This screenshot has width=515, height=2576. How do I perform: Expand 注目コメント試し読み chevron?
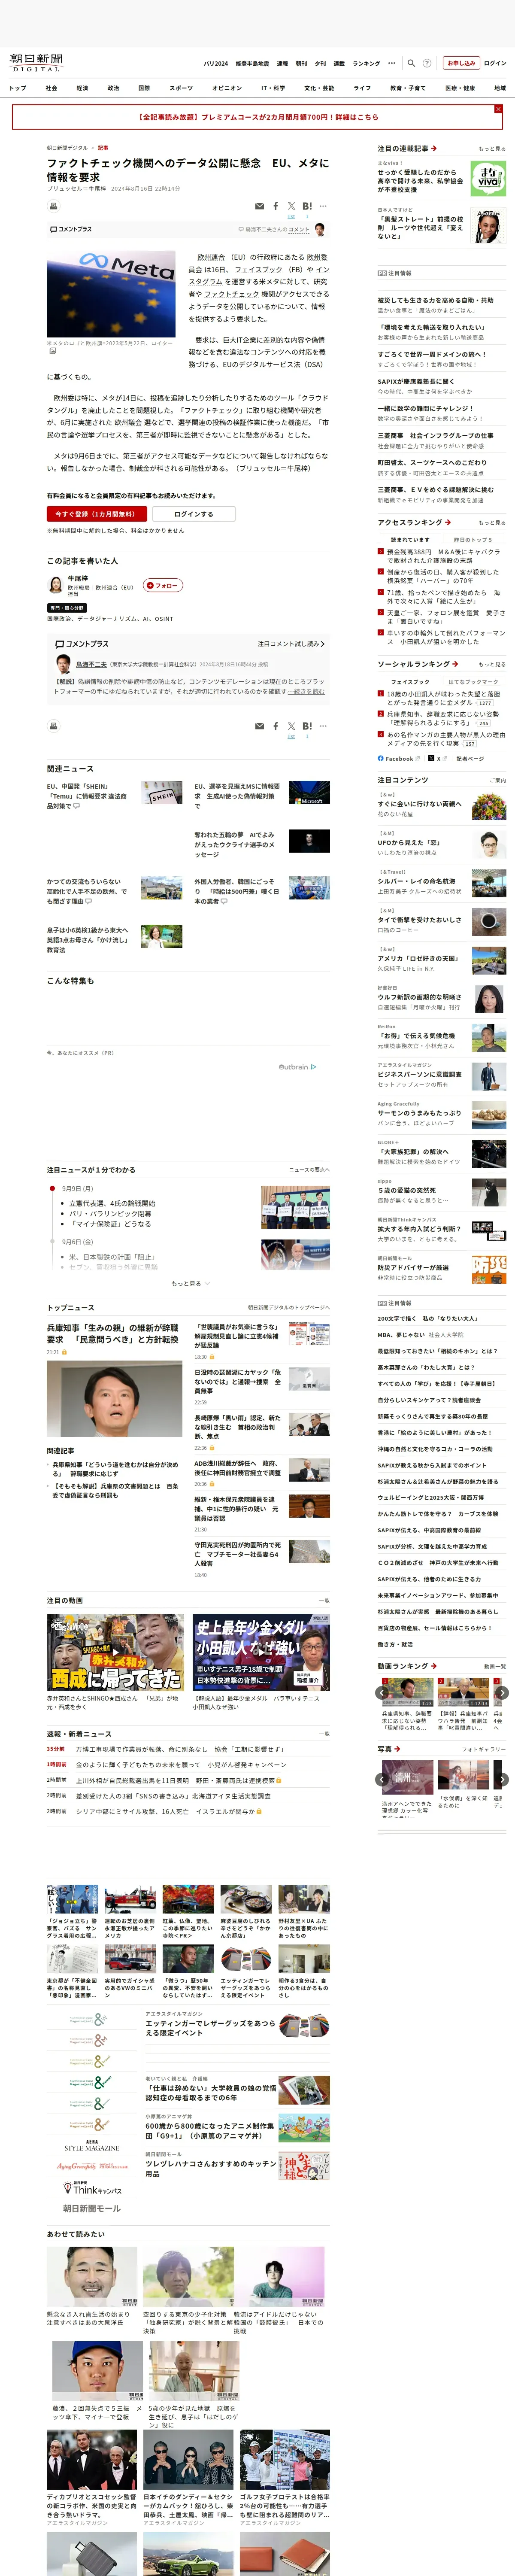point(291,644)
